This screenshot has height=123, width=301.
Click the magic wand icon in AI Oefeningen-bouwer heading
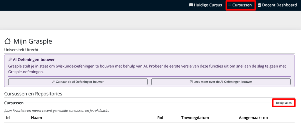[x=10, y=60]
